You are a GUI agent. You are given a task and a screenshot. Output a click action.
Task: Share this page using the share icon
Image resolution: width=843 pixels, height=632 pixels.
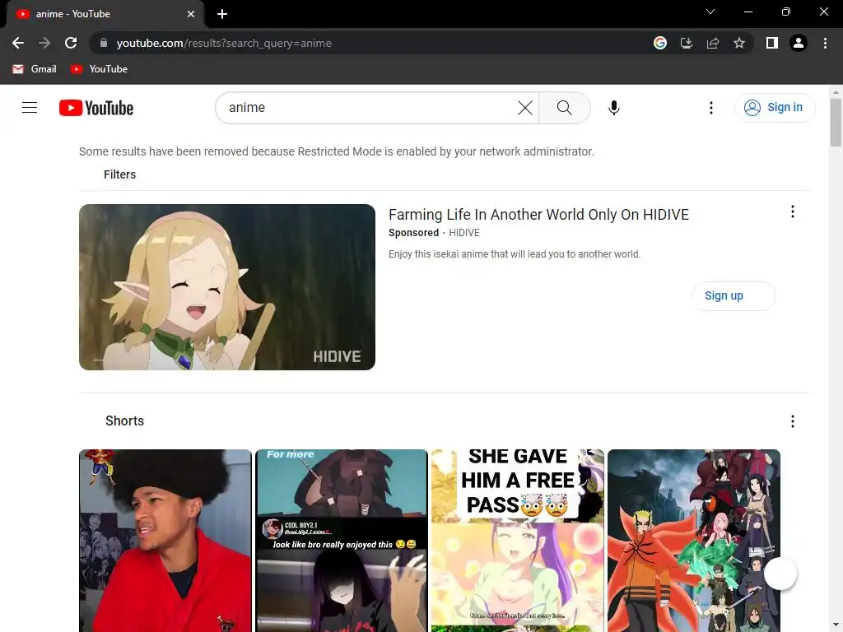point(713,43)
